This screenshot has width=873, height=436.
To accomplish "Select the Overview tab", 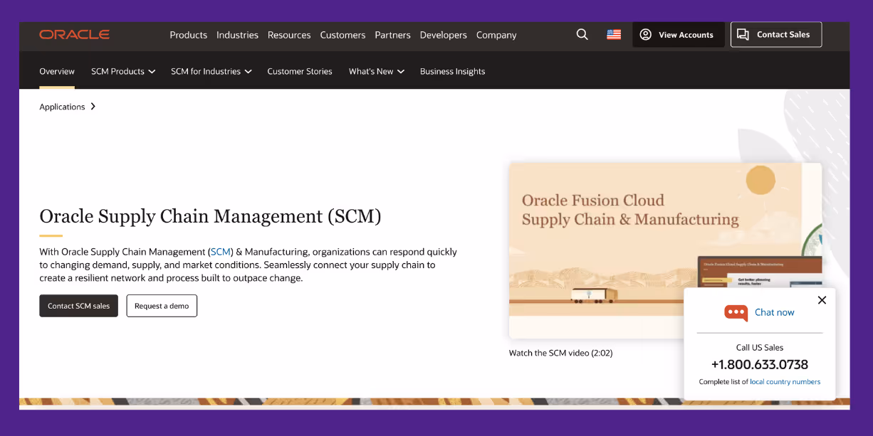I will pyautogui.click(x=57, y=71).
